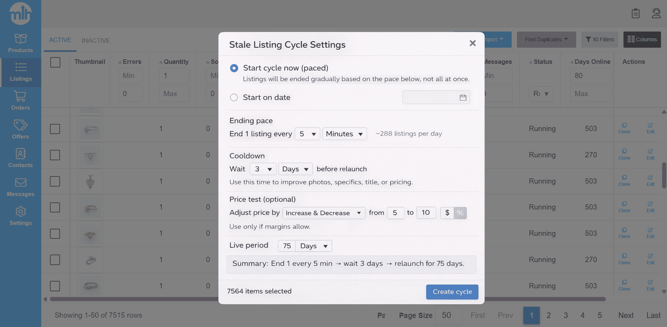Click the Live period field showing 75
The width and height of the screenshot is (667, 327).
coord(287,246)
